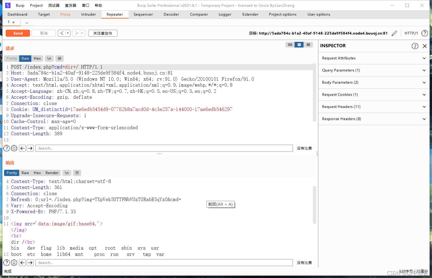Expand Request Headers (11) section

click(x=374, y=107)
